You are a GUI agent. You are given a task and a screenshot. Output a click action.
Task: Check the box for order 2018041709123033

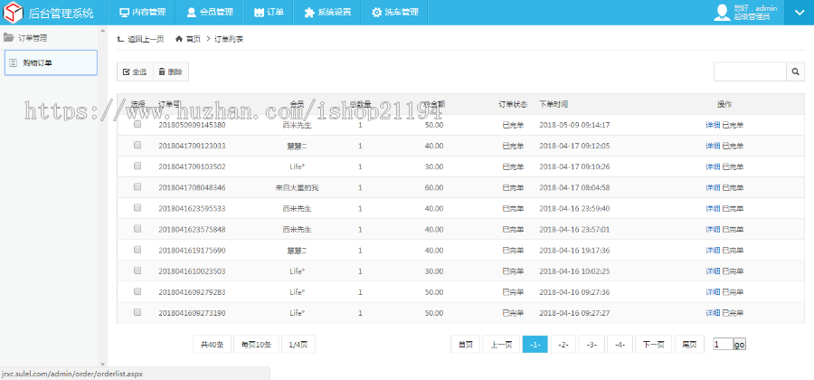point(137,146)
